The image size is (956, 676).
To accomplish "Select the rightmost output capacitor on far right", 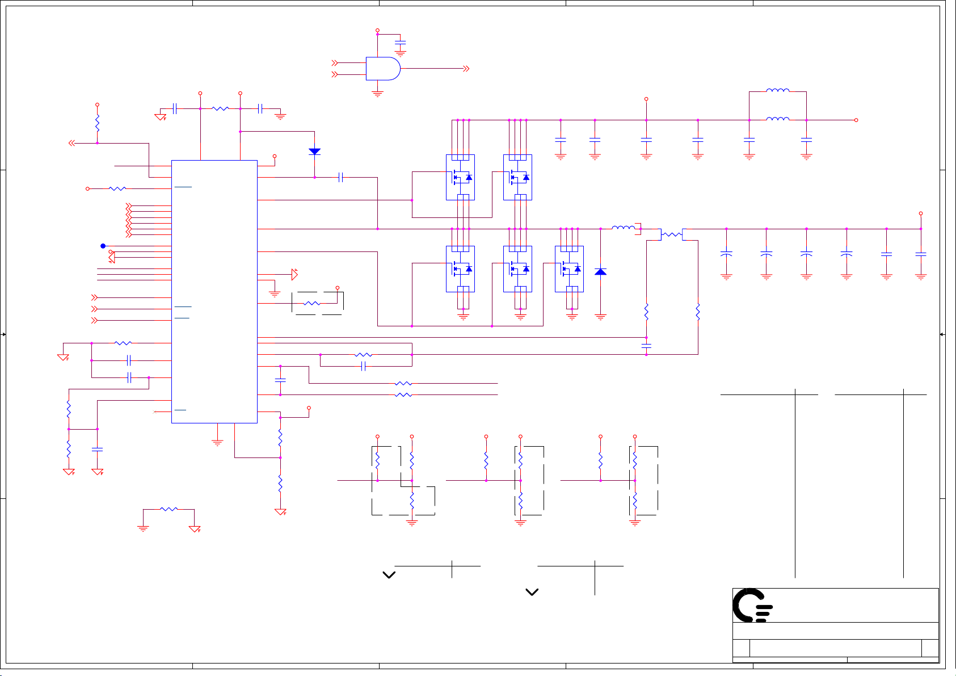I will (x=921, y=255).
